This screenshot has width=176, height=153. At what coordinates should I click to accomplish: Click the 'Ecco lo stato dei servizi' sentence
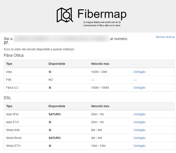click(39, 49)
